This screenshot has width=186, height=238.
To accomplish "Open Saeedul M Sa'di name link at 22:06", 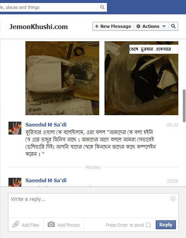I will (x=46, y=180).
